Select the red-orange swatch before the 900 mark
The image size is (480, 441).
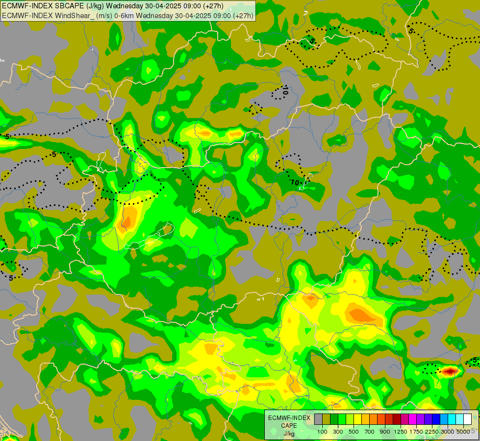point(381,419)
